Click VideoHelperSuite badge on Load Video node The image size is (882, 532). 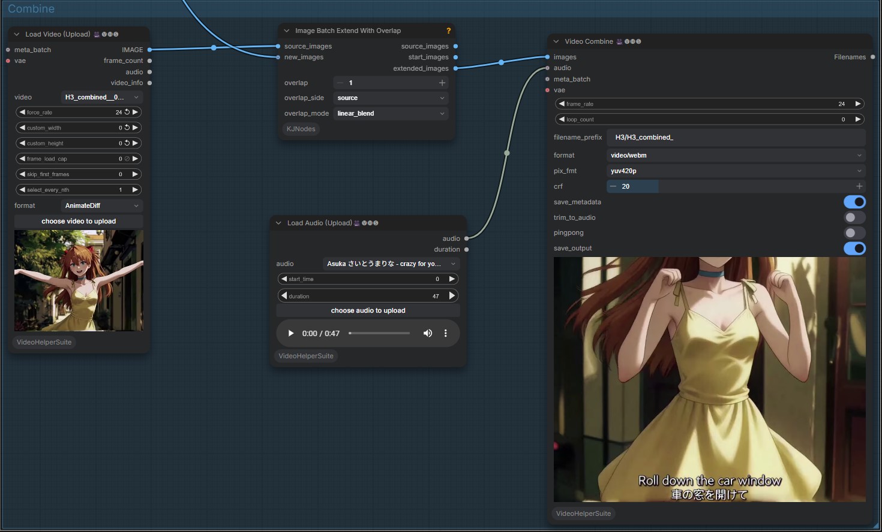[44, 342]
